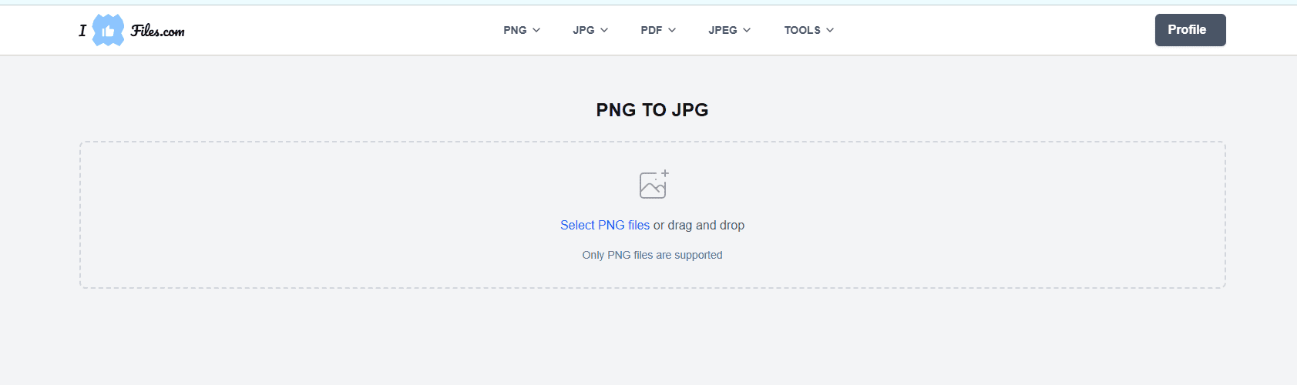Expand the chevron next to TOOLS
Image resolution: width=1297 pixels, height=385 pixels.
tap(830, 30)
